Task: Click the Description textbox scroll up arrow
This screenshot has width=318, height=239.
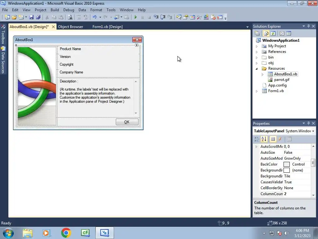Action: (x=136, y=82)
